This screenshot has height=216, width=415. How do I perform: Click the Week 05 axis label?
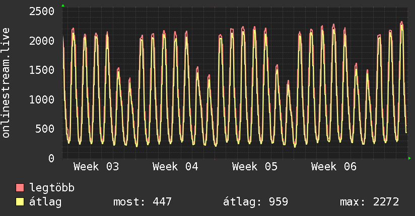(255, 167)
